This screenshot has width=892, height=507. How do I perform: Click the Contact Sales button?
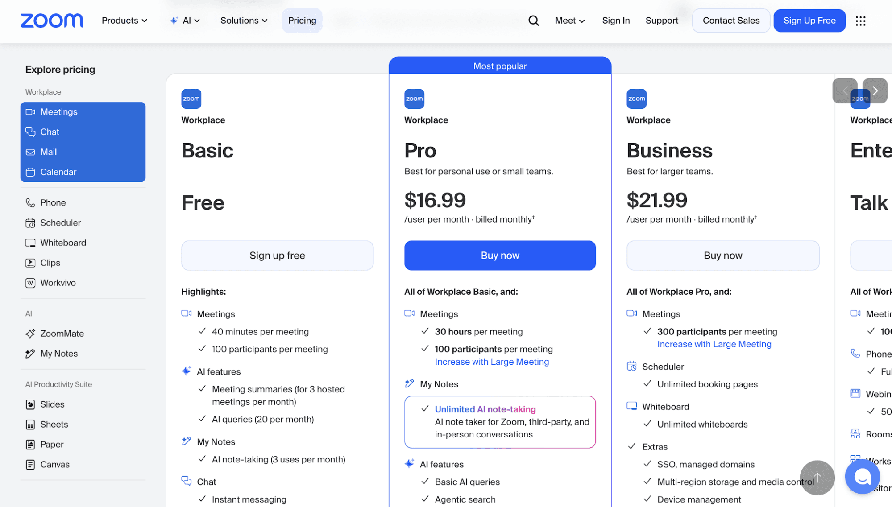pyautogui.click(x=731, y=21)
